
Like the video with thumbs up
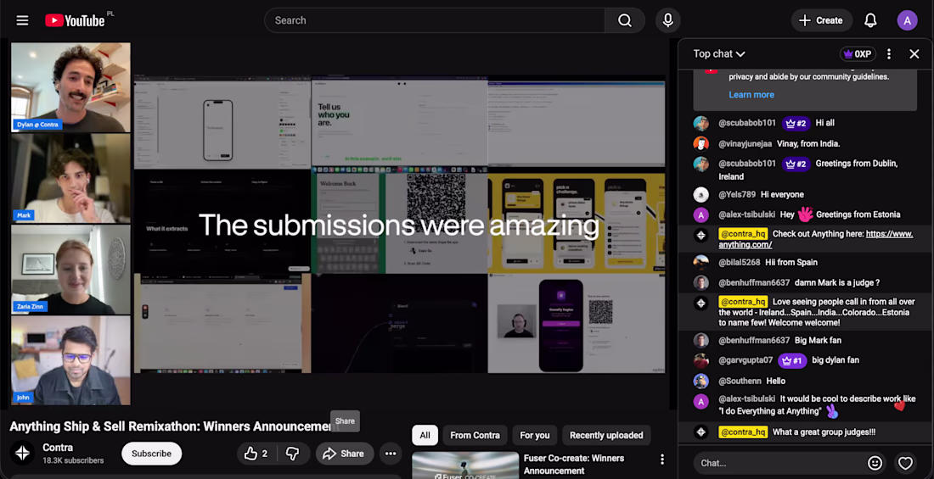[x=256, y=454]
